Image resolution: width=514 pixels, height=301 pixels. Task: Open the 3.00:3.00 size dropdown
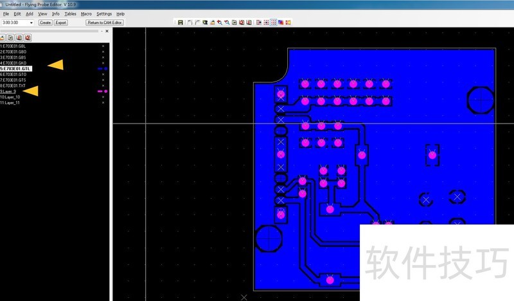32,23
